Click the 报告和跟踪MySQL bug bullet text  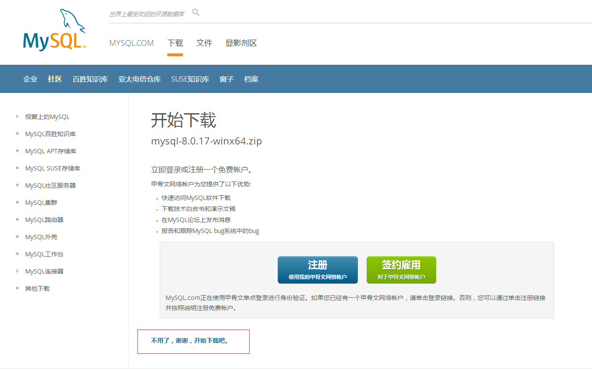tap(210, 231)
